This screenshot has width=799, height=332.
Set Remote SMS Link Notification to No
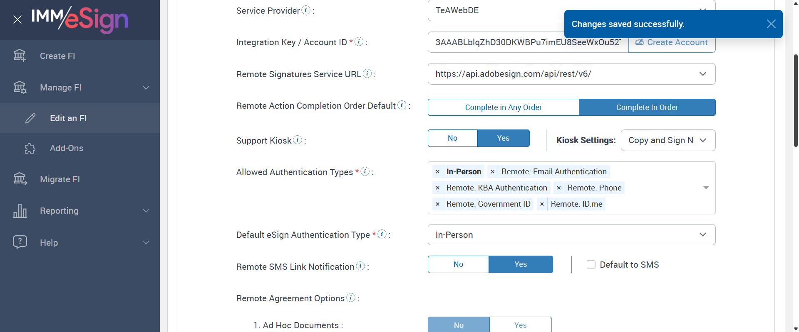coord(458,264)
